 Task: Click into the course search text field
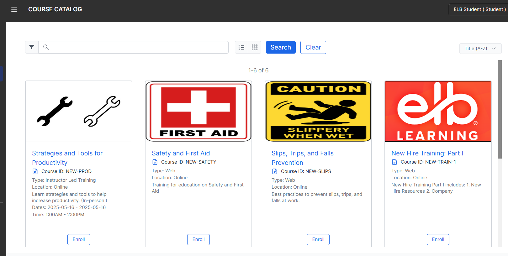tap(138, 47)
